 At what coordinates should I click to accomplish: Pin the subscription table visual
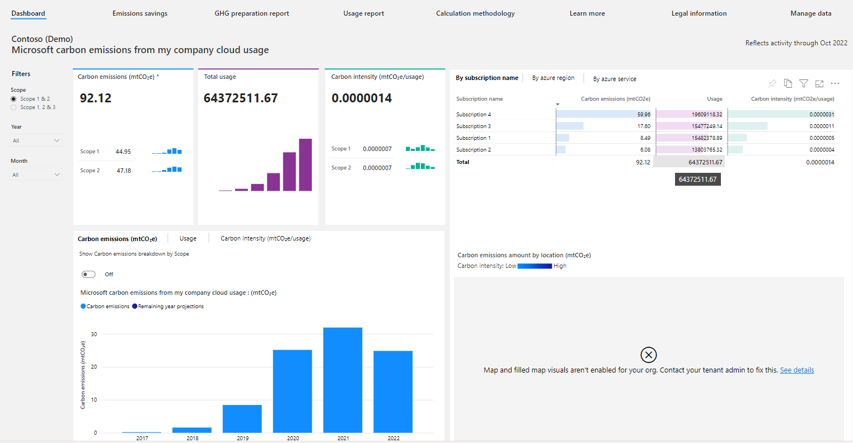(772, 83)
